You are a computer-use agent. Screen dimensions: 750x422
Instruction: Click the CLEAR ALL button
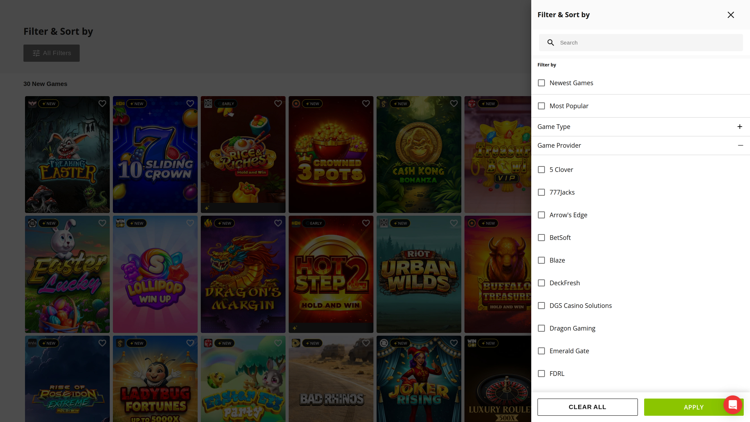[x=587, y=407]
